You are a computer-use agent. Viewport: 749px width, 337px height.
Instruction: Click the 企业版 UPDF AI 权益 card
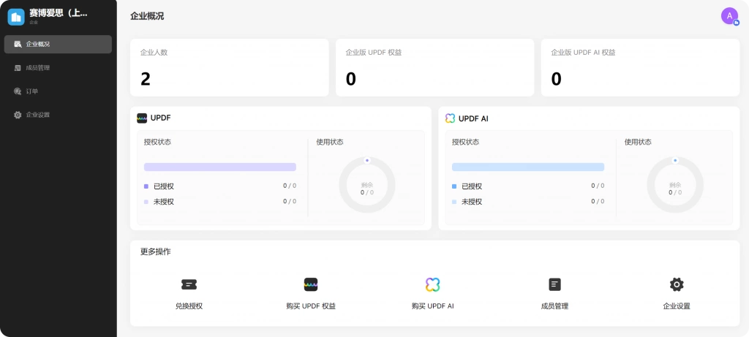click(640, 68)
